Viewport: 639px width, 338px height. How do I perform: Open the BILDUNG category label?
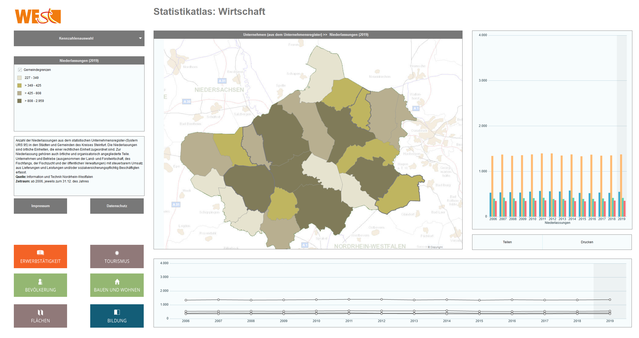click(117, 321)
